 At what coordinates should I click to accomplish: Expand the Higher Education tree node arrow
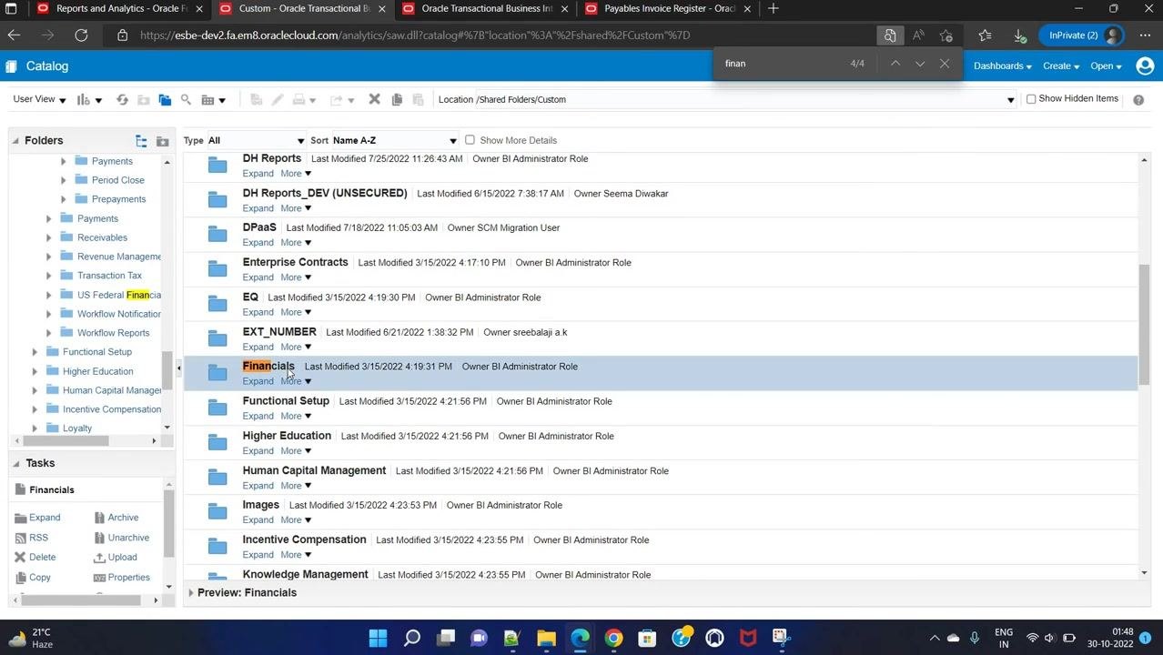pyautogui.click(x=35, y=372)
